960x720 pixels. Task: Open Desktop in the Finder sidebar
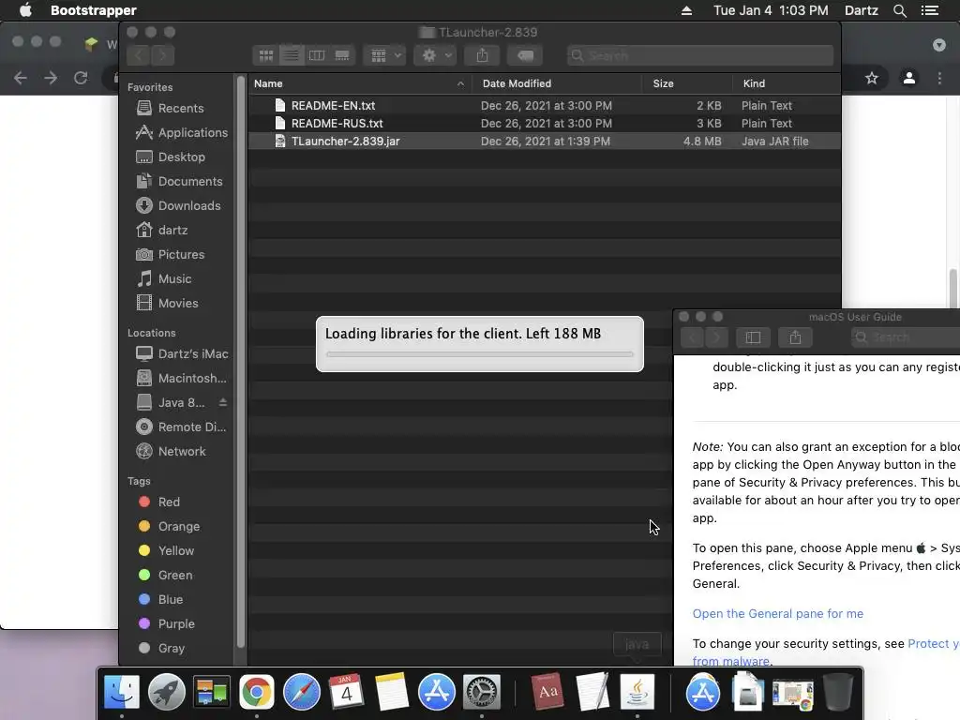click(x=171, y=157)
